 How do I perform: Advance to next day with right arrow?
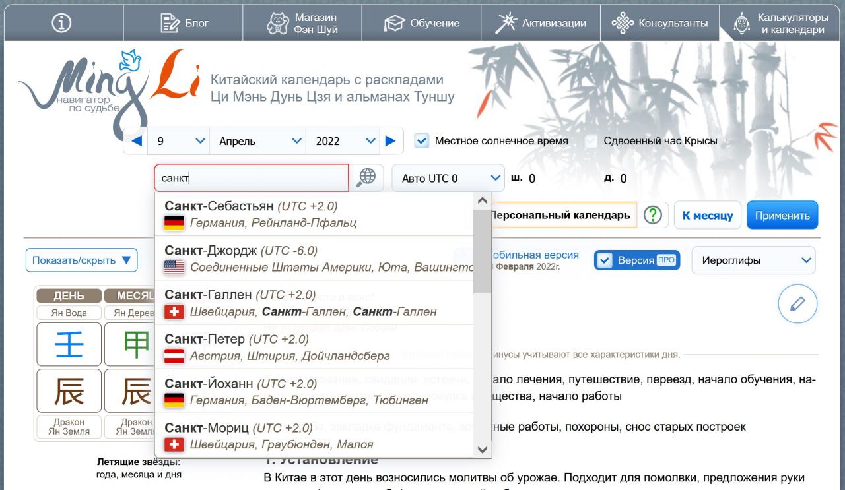click(390, 141)
